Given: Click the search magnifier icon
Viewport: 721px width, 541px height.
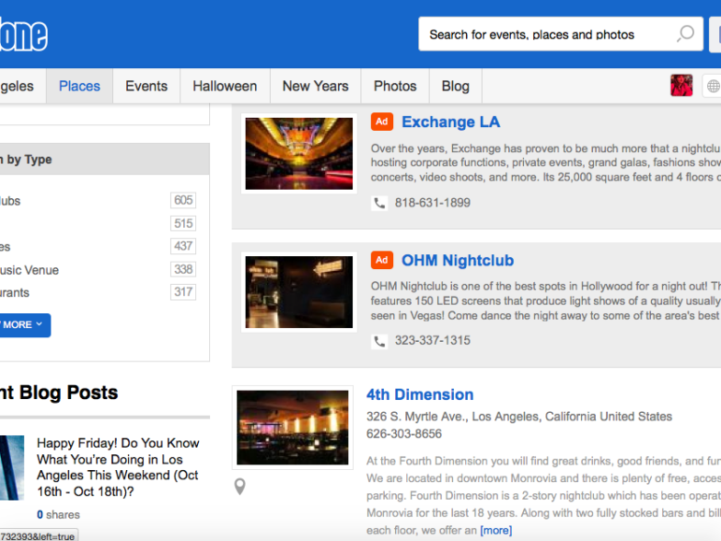Looking at the screenshot, I should coord(685,33).
